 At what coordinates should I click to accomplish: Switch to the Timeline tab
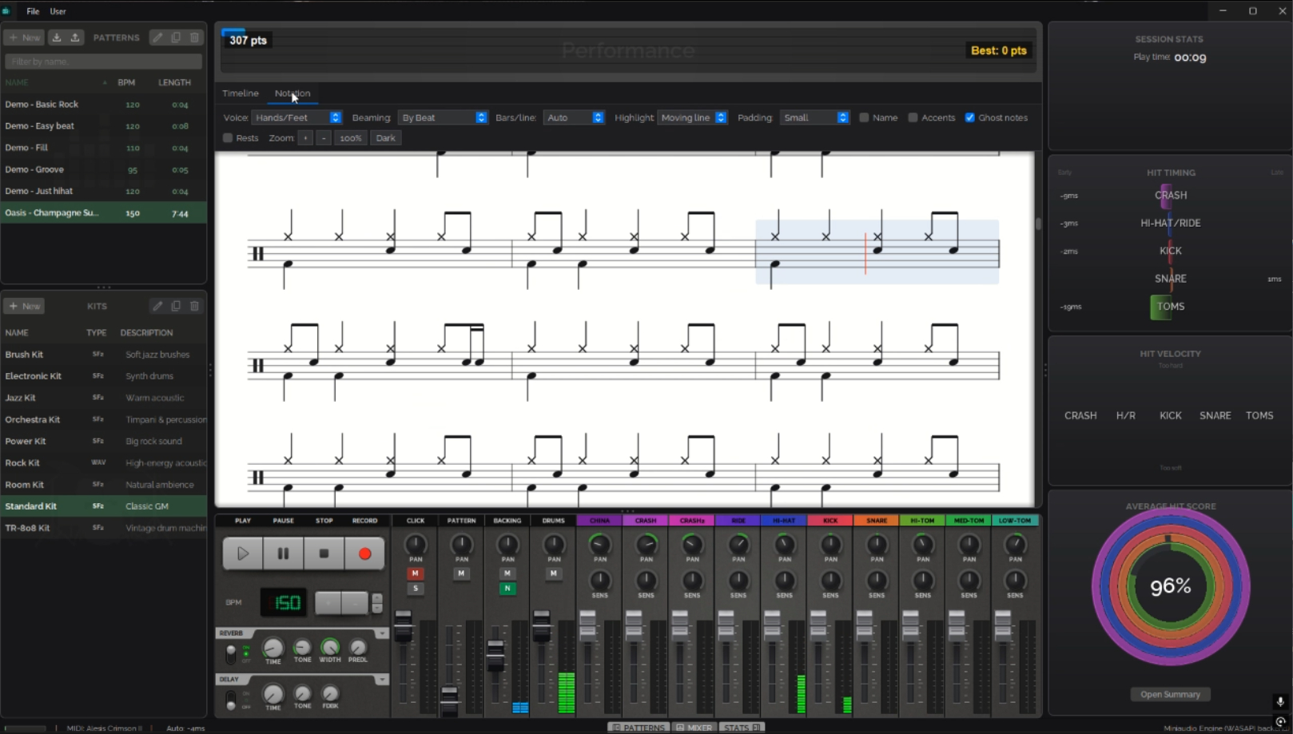[x=240, y=93]
